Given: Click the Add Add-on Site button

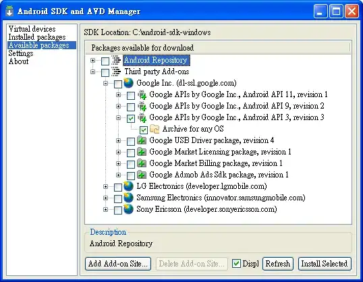Looking at the screenshot, I should click(x=118, y=264).
